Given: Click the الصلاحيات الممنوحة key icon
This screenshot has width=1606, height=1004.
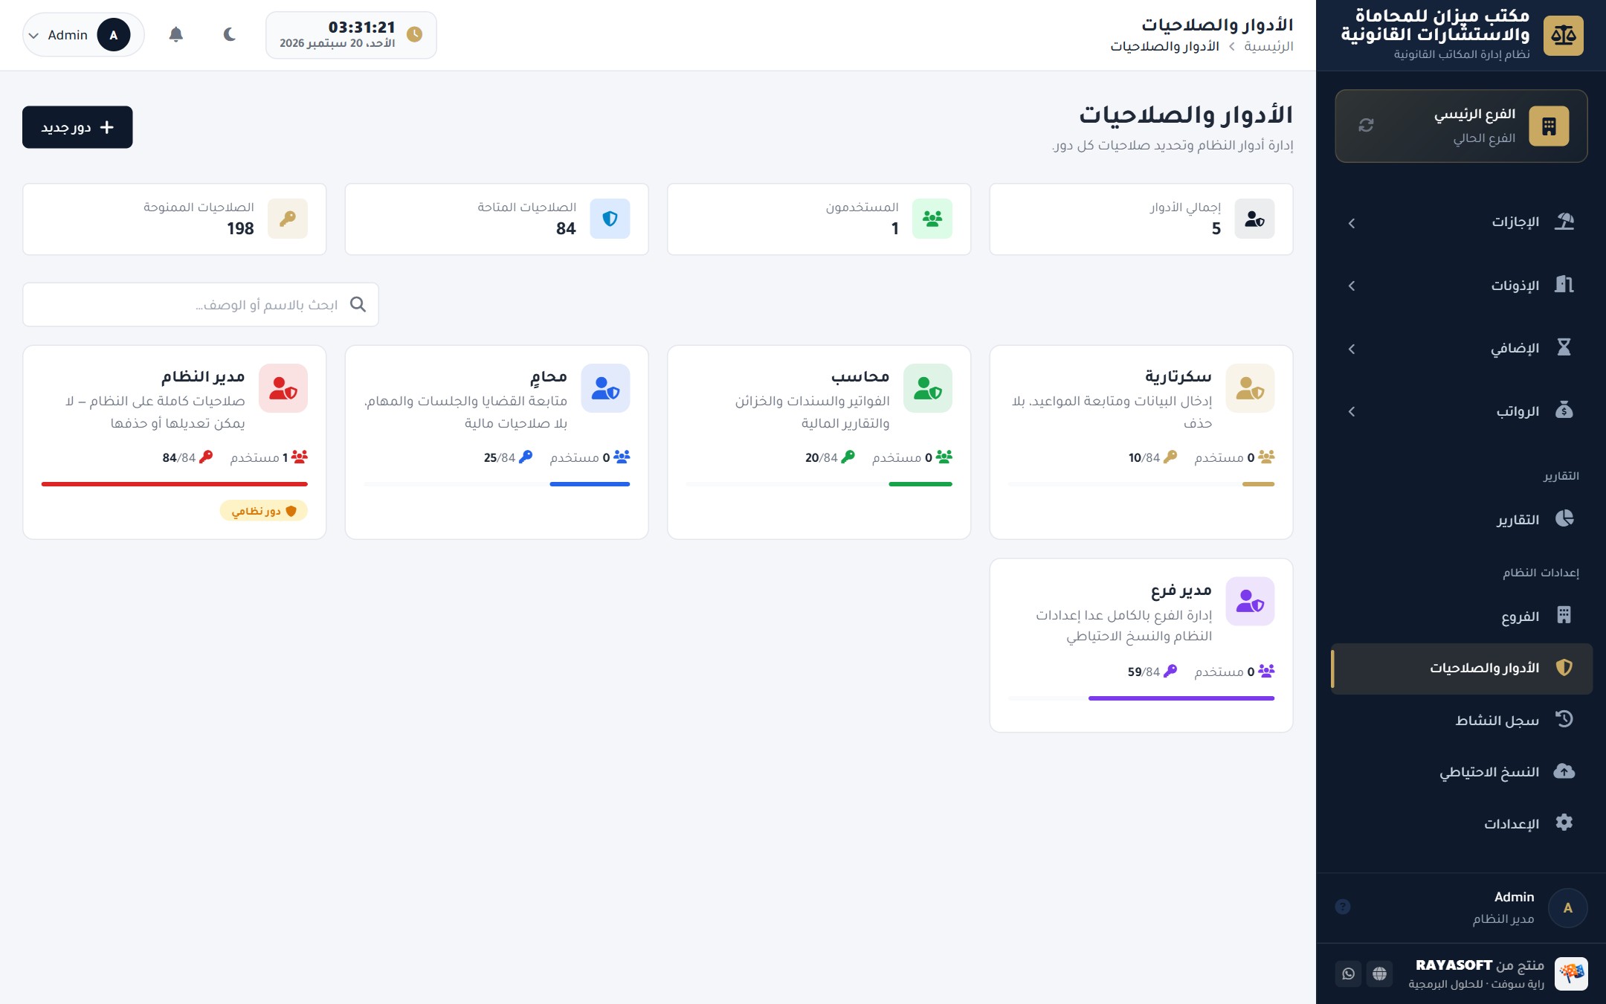Looking at the screenshot, I should tap(288, 219).
